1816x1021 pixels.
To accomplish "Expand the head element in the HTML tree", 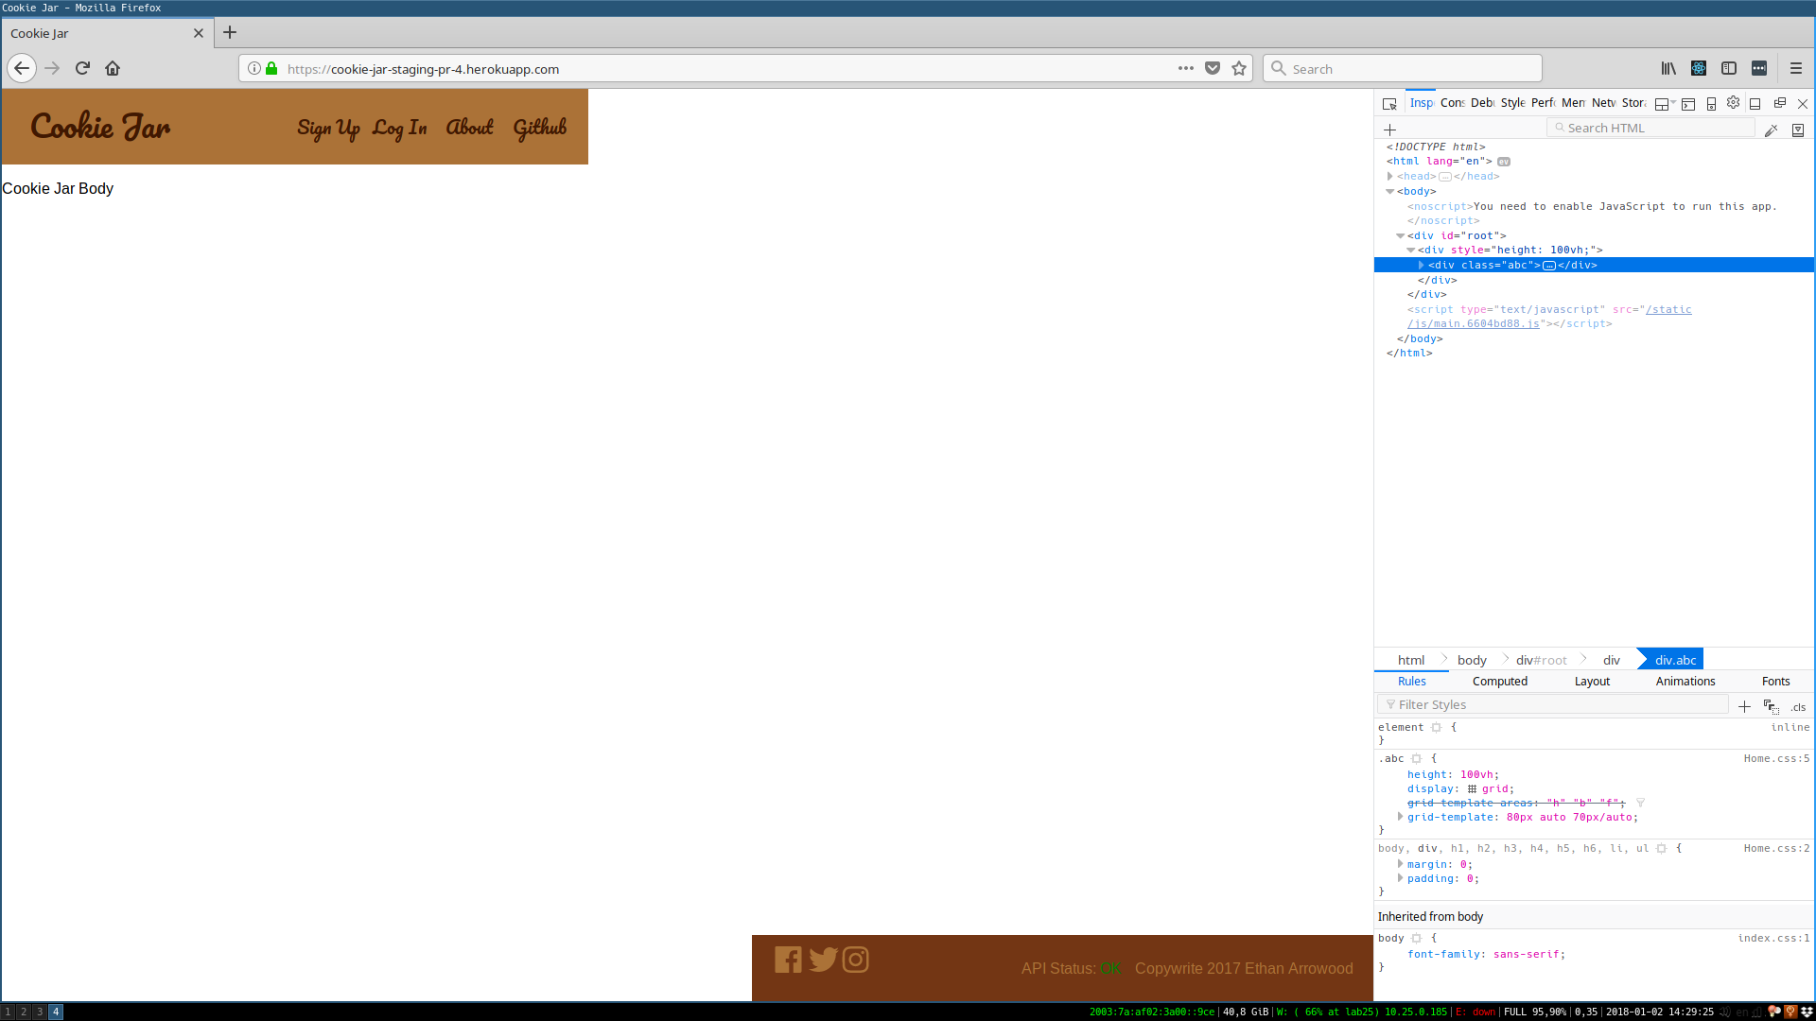I will coord(1390,176).
